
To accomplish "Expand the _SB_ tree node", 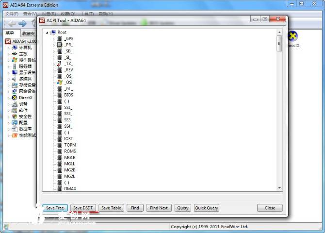I will pos(54,51).
